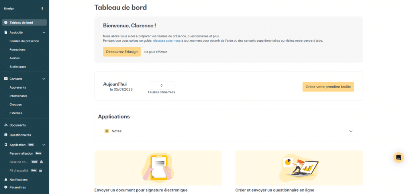The image size is (408, 194).
Task: Click the clipboard signature illustration
Action: [x=158, y=167]
